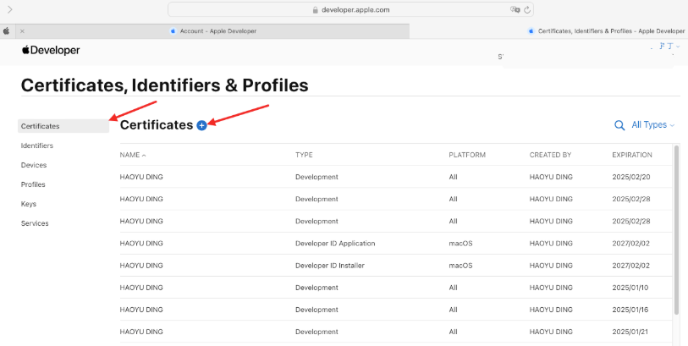Click the forward navigation arrow

(x=10, y=9)
